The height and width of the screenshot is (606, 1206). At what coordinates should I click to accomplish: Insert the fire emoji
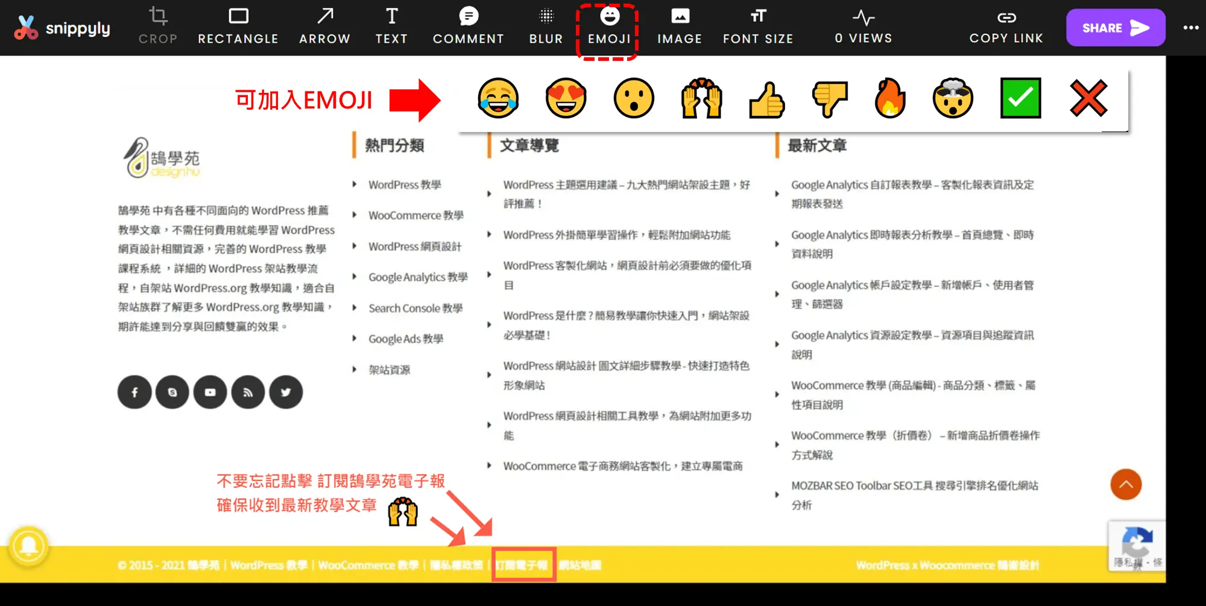(890, 98)
